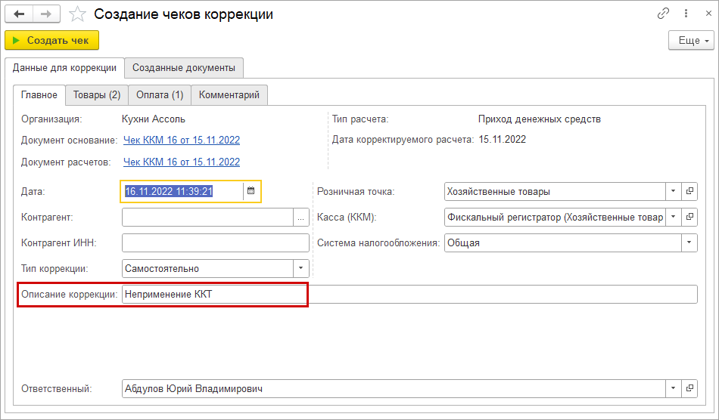
Task: Click the forward navigation arrow
Action: (x=45, y=14)
